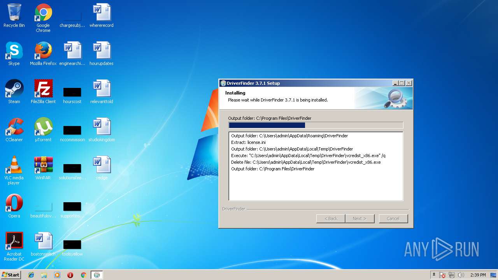
Task: Click the installation progress bar
Action: (316, 125)
